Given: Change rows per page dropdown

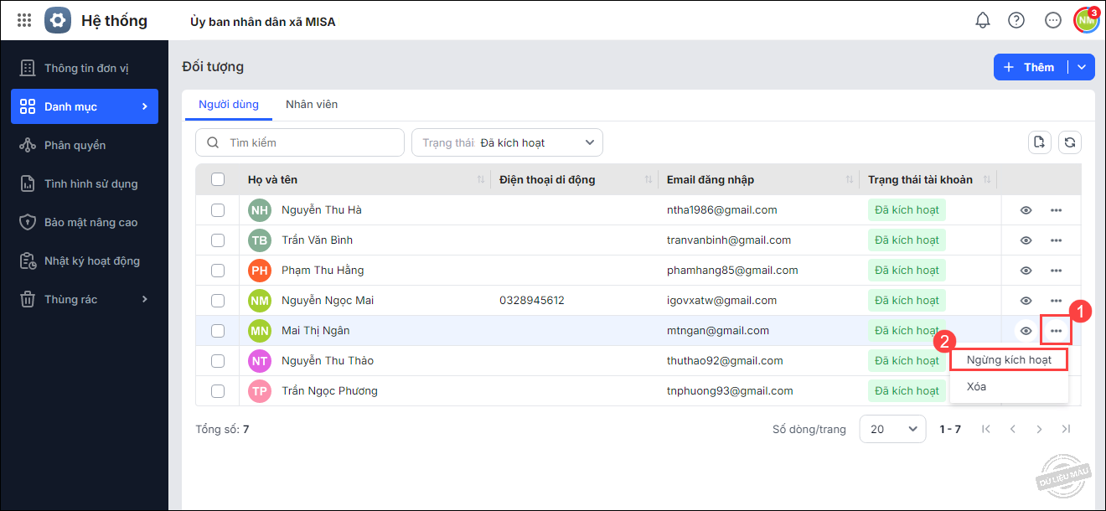Looking at the screenshot, I should point(892,429).
